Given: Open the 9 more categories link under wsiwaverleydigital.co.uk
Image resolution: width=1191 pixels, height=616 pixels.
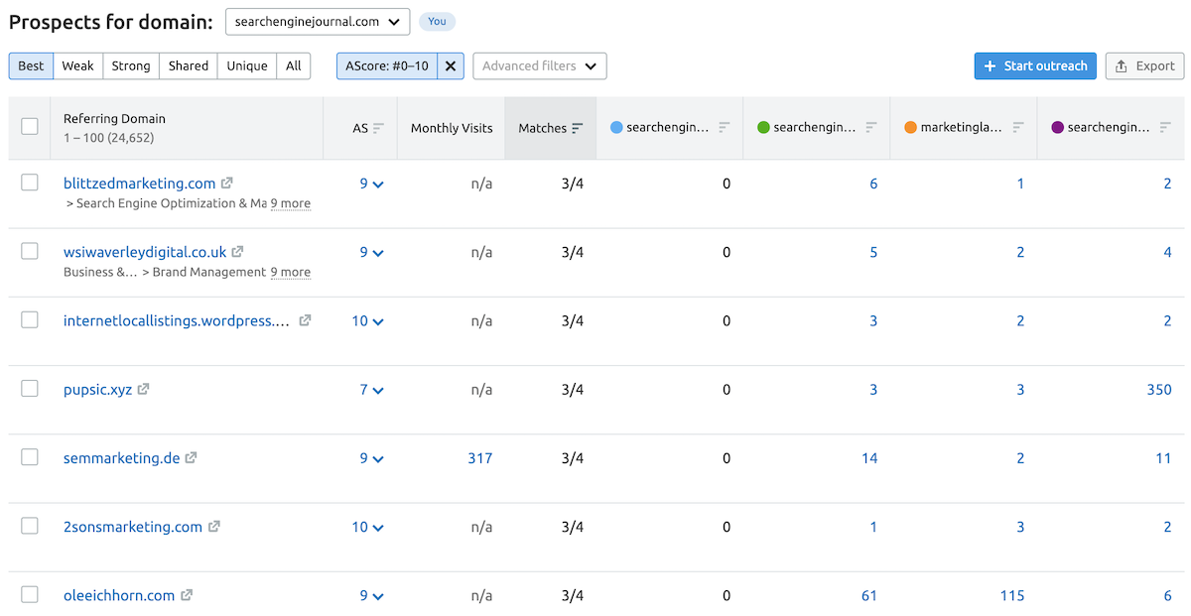Looking at the screenshot, I should click(x=291, y=271).
